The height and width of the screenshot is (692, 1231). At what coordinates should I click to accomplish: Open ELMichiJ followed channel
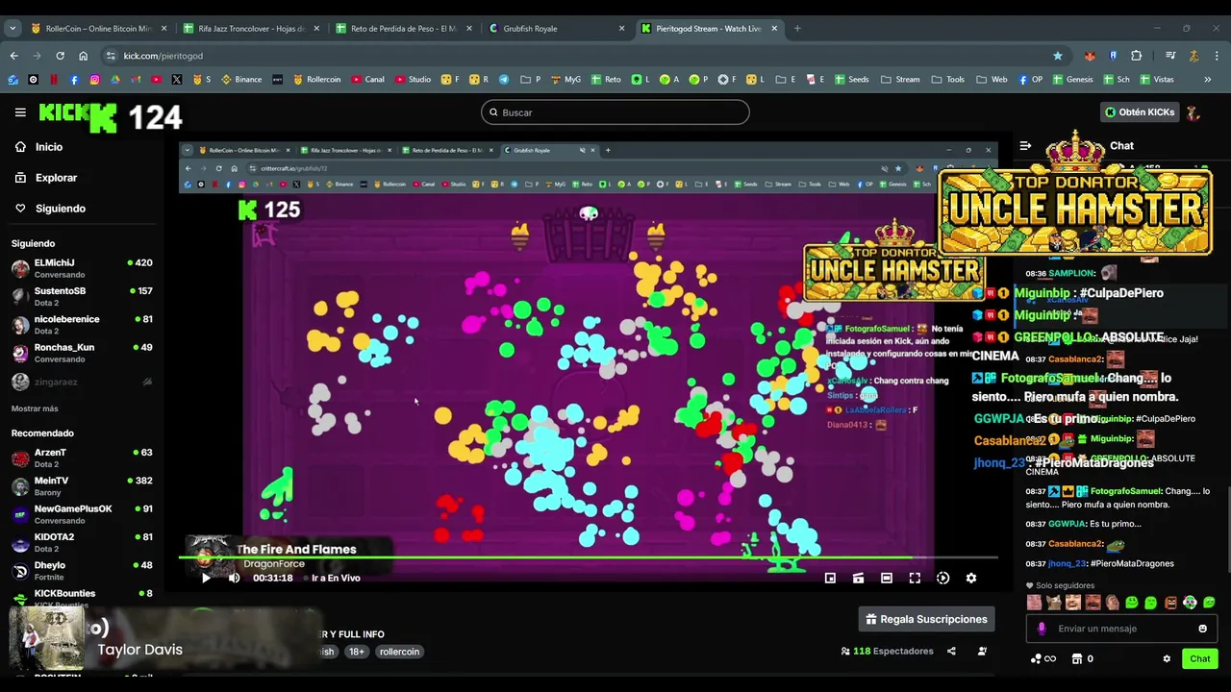click(x=82, y=268)
